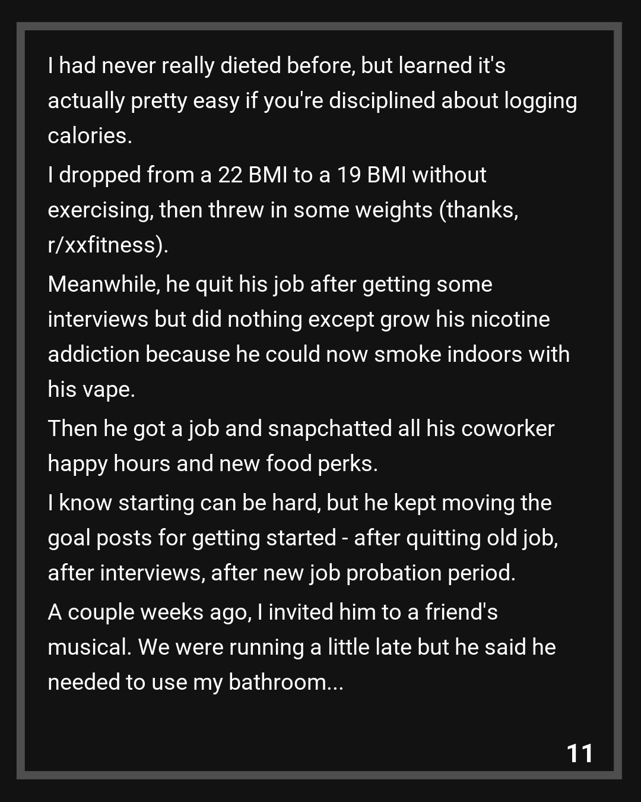Click the word 'bathroom...' at the end
Viewport: 641px width, 802px height.
286,682
